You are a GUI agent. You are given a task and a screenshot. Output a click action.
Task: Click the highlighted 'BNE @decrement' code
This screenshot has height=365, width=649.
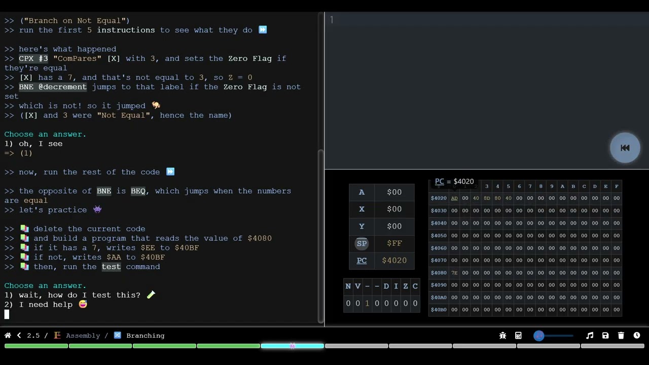point(53,87)
